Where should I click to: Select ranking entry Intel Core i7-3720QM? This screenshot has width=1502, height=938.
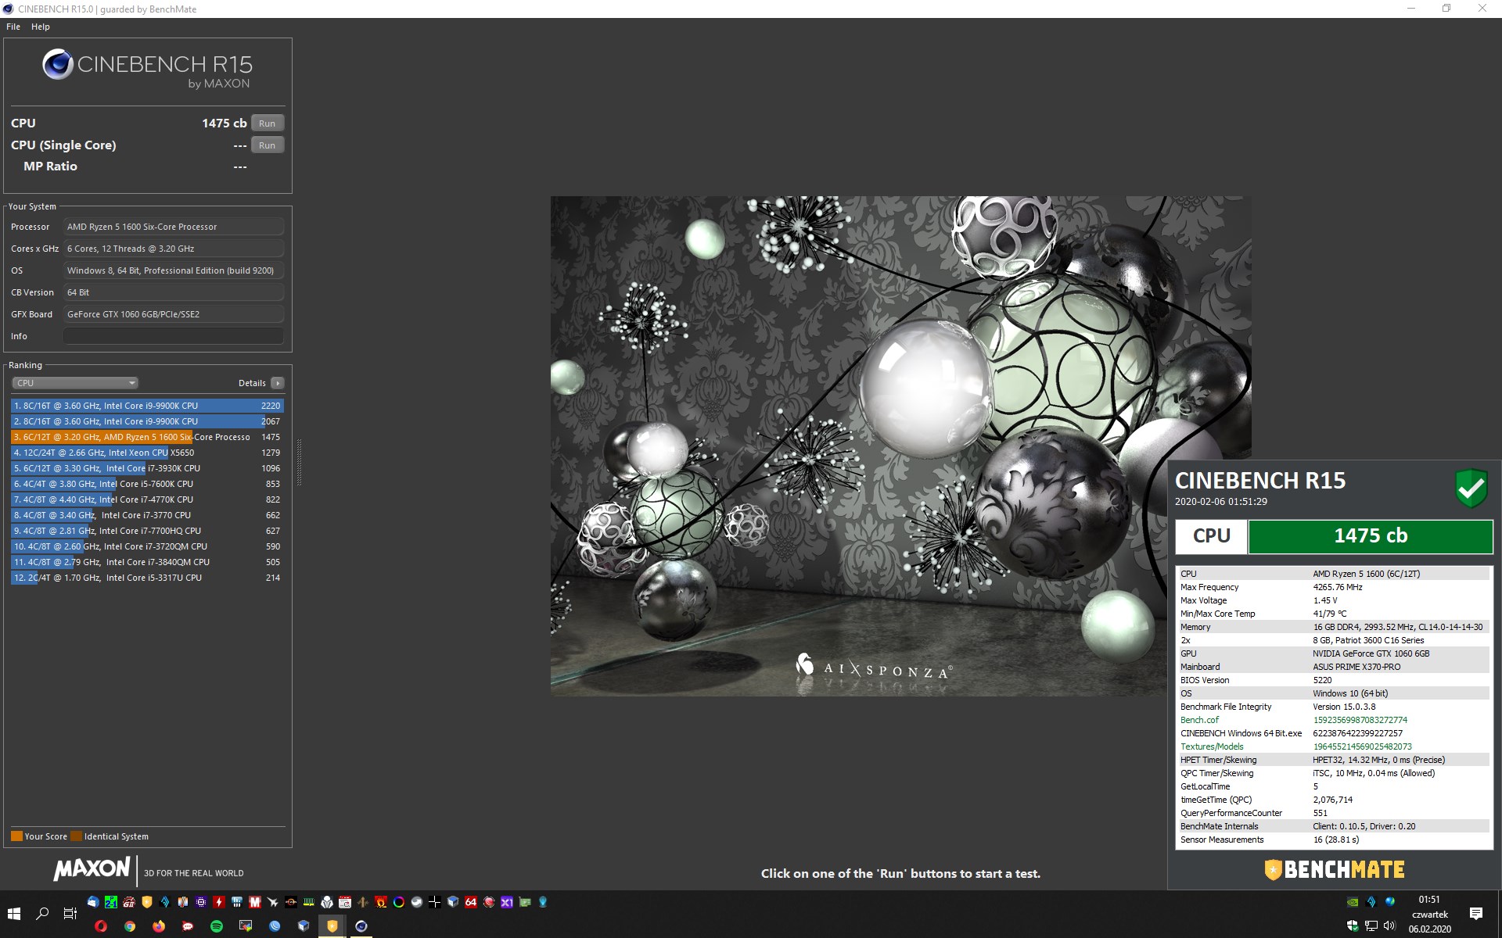point(147,546)
